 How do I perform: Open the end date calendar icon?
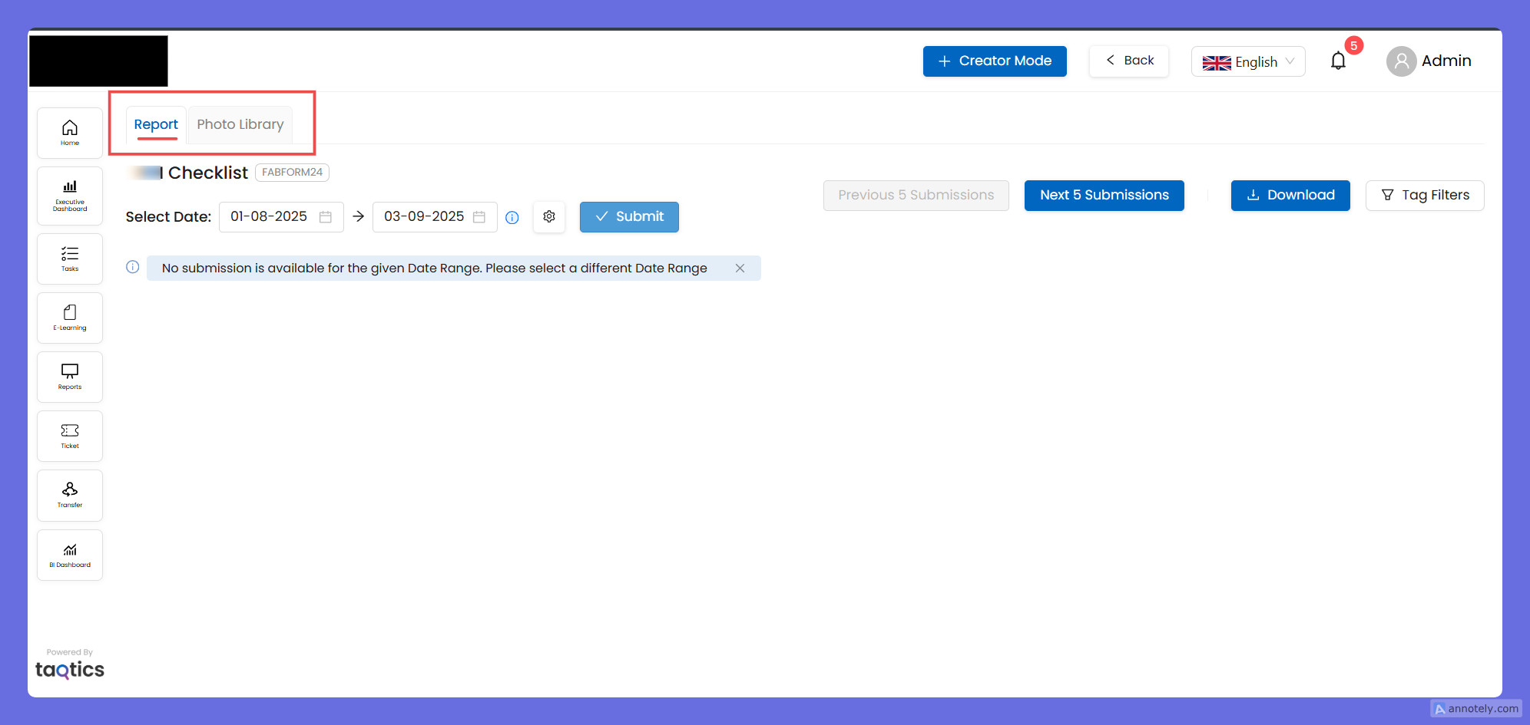click(x=479, y=217)
